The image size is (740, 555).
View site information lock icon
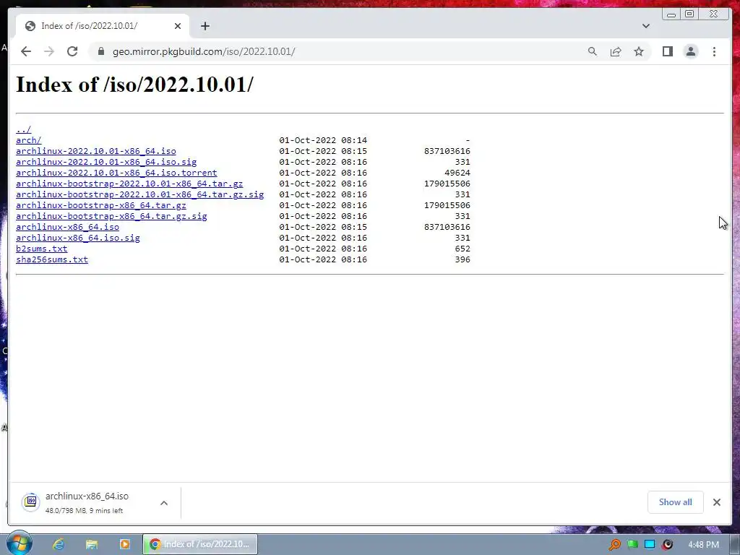point(100,51)
